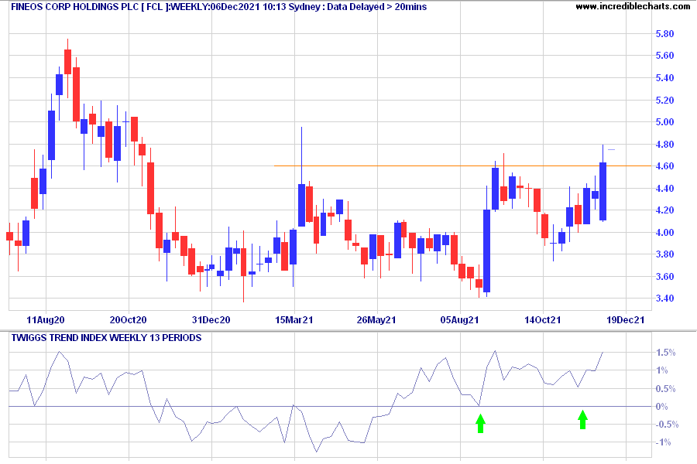Click the 31Dec20 date label
The height and width of the screenshot is (464, 697).
(211, 319)
